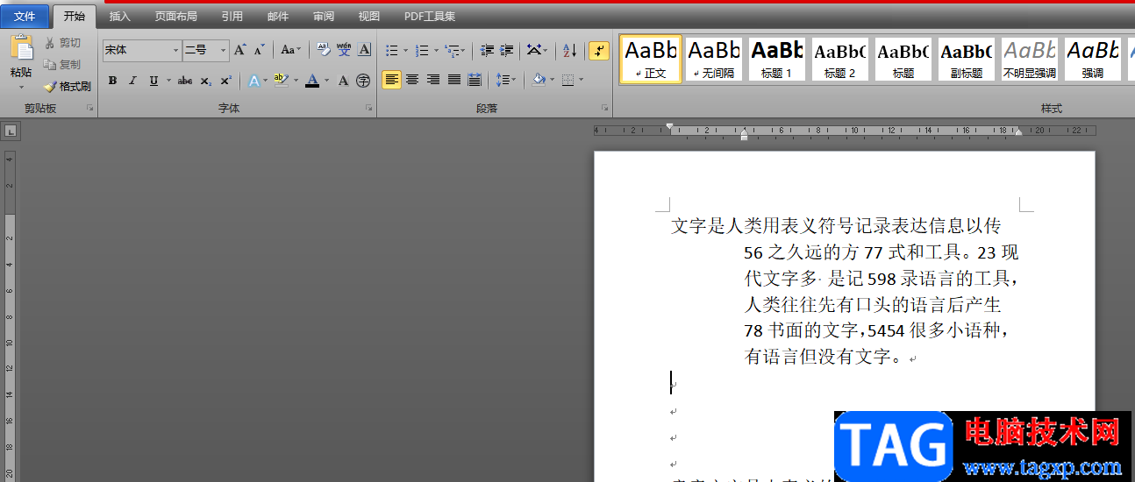The width and height of the screenshot is (1135, 482).
Task: Click the Clear Formatting eraser icon
Action: [323, 50]
